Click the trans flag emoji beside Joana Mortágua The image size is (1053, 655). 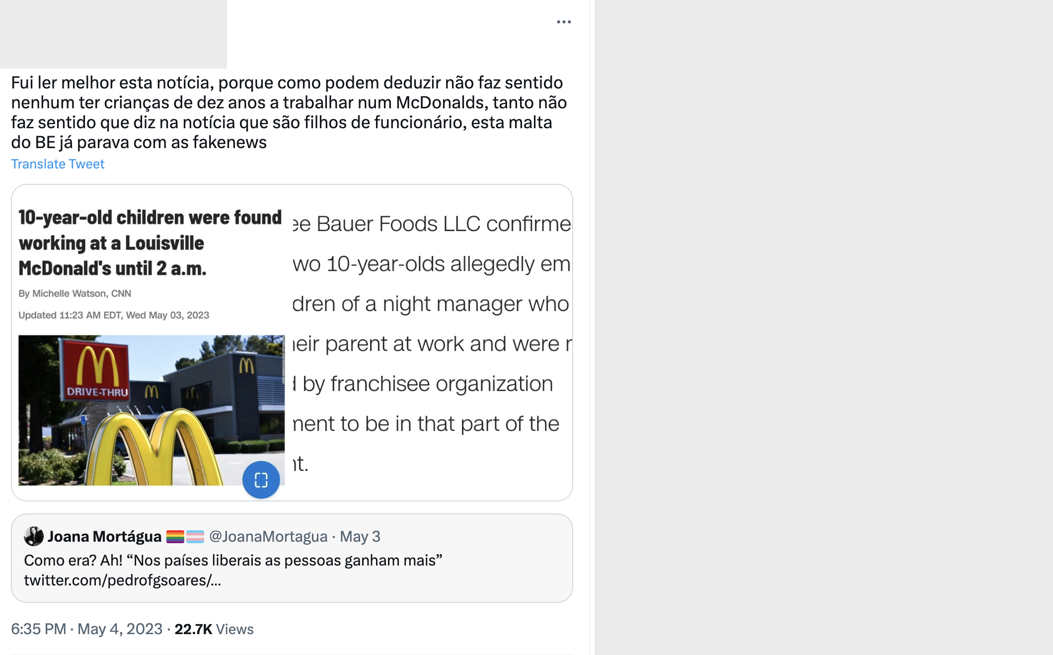coord(195,537)
